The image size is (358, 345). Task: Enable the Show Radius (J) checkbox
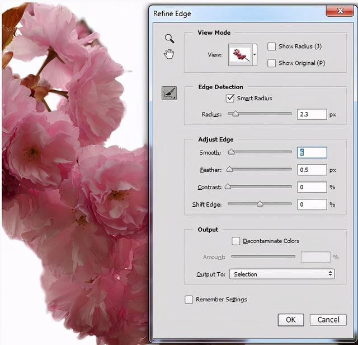coord(271,46)
